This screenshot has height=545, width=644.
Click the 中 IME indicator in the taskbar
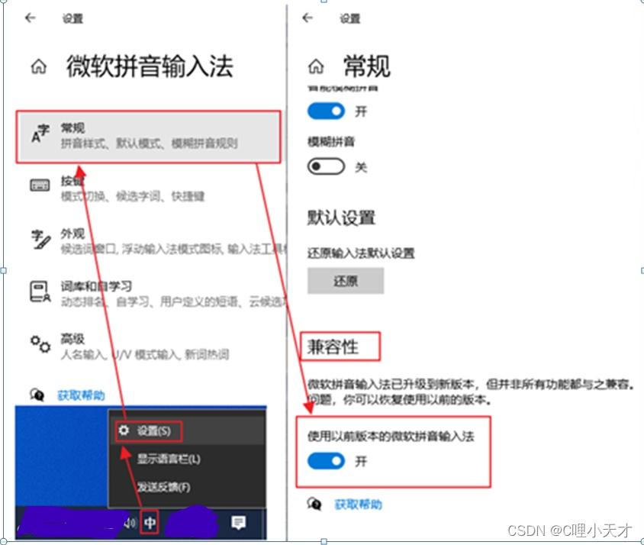pyautogui.click(x=150, y=522)
